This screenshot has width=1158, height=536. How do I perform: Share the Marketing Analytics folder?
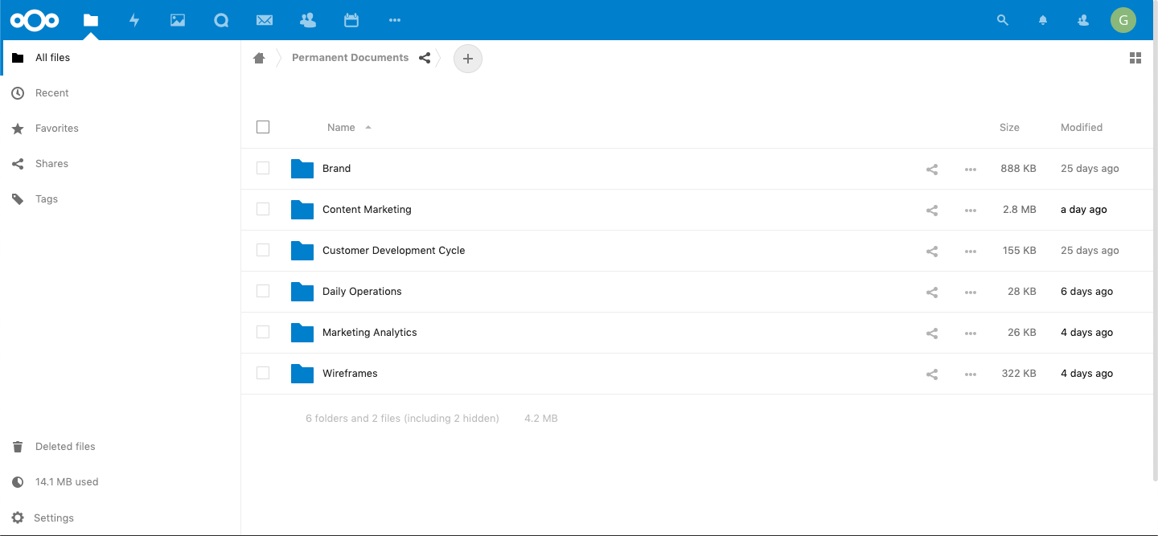[x=932, y=333]
